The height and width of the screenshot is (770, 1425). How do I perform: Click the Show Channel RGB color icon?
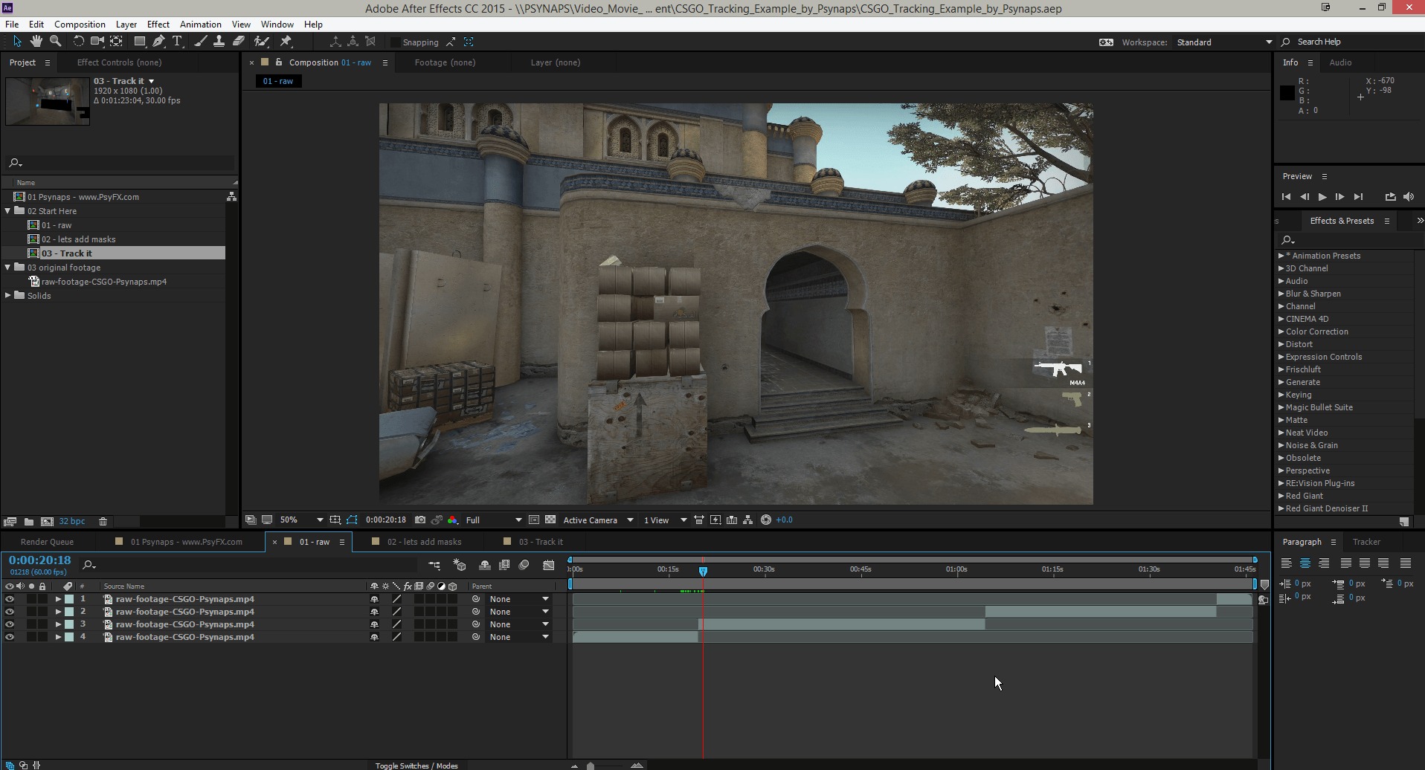coord(453,520)
